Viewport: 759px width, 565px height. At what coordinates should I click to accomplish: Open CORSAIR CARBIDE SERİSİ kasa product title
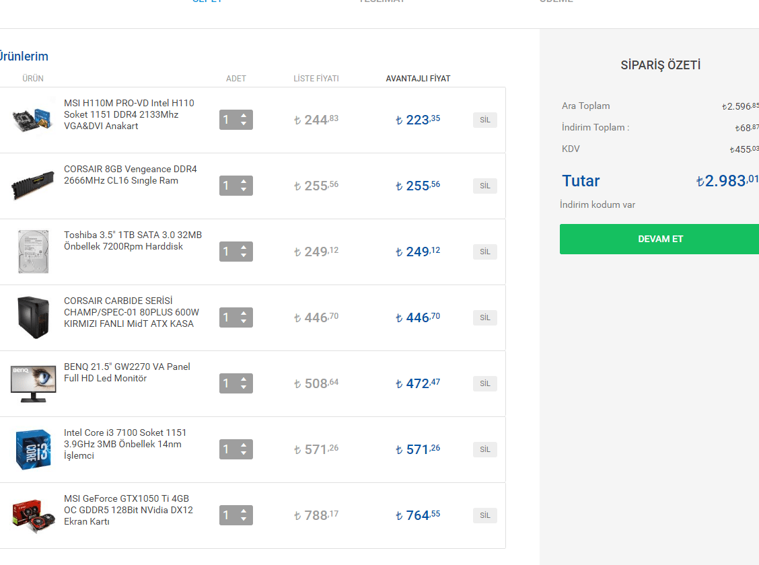pyautogui.click(x=131, y=313)
